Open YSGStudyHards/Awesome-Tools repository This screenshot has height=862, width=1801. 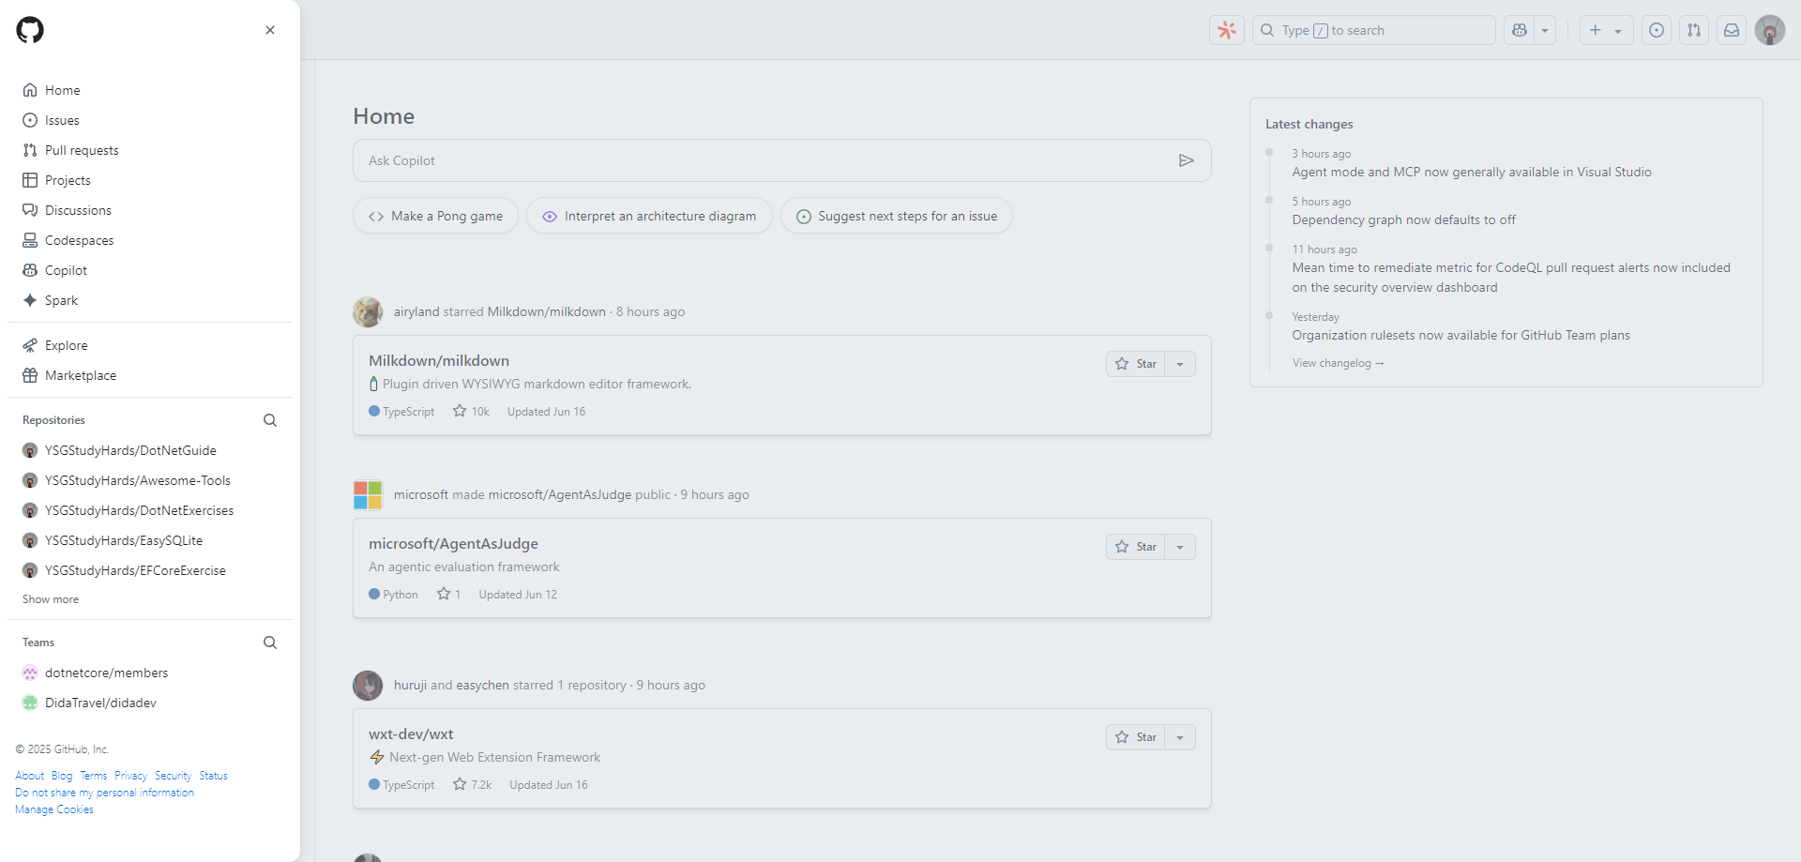(x=138, y=480)
